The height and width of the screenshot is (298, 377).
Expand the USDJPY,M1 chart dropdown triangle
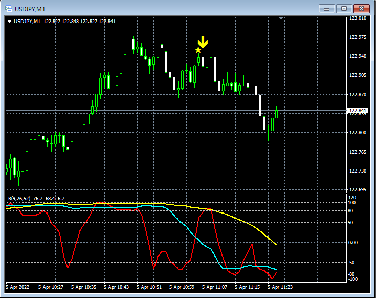(x=9, y=22)
